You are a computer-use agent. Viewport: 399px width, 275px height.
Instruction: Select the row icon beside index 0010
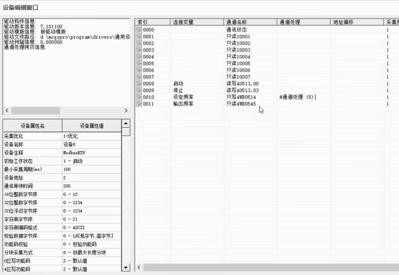tap(139, 97)
